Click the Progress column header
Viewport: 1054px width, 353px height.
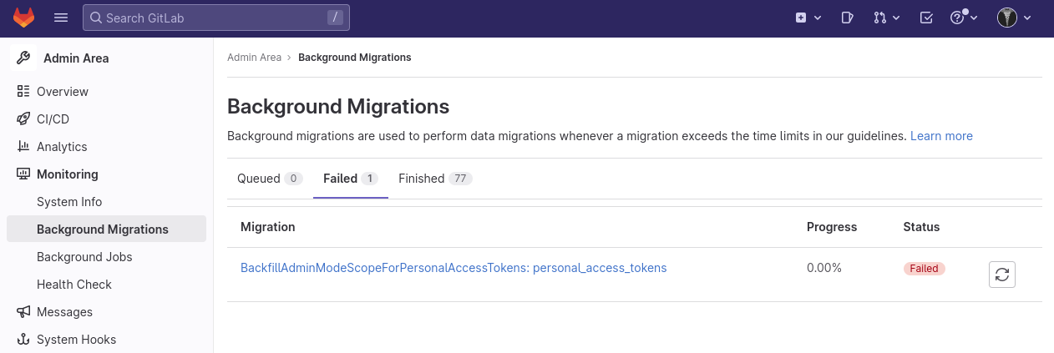(832, 227)
